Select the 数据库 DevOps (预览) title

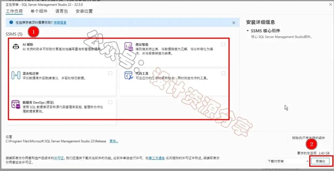coord(38,102)
